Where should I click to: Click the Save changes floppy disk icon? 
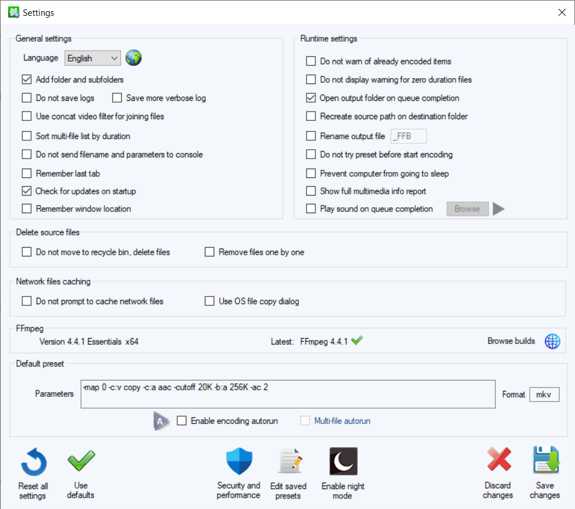click(545, 461)
